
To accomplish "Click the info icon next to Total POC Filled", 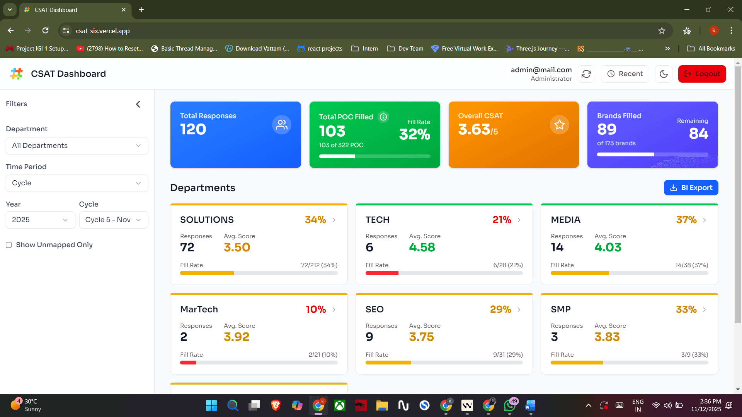I will pyautogui.click(x=383, y=117).
